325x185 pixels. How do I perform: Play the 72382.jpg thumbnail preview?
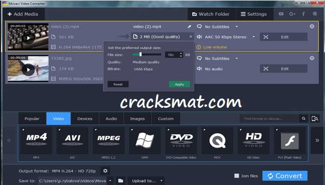click(28, 70)
